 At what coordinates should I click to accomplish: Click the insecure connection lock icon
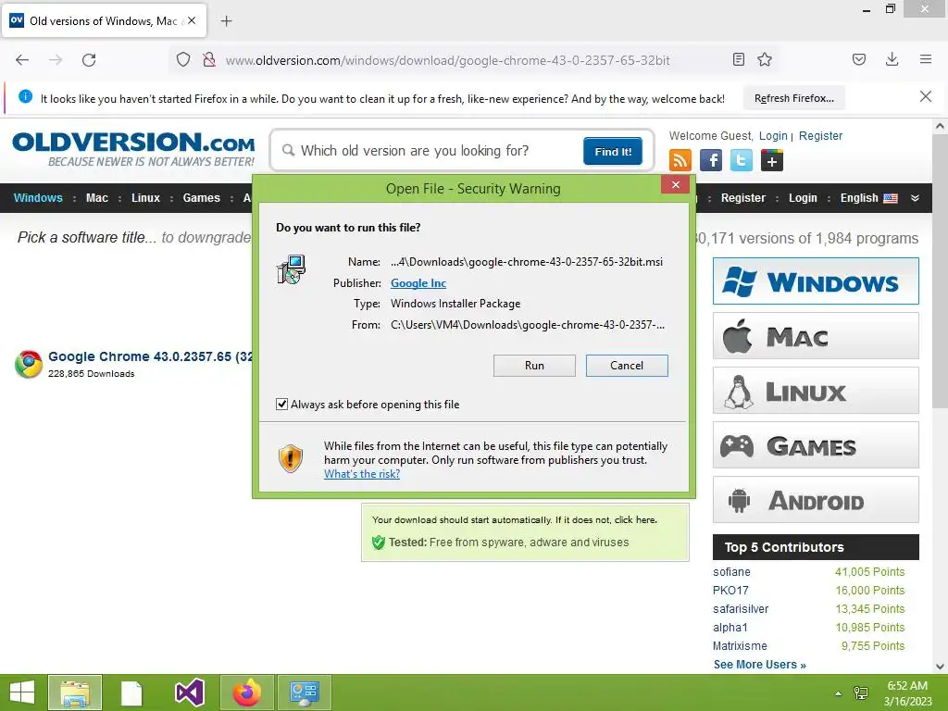(x=209, y=60)
